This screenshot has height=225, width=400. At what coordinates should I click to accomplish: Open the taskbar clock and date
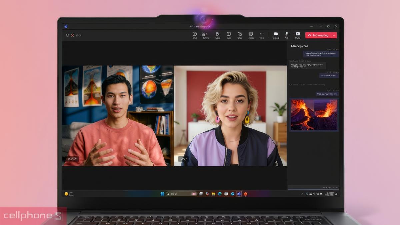[x=330, y=194]
